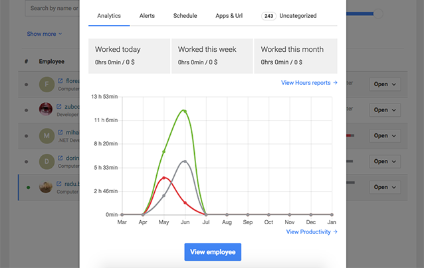This screenshot has height=268, width=424.
Task: Click the D avatar of dorin
Action: point(47,162)
